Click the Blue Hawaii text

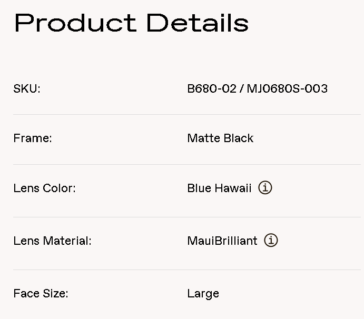(x=219, y=188)
